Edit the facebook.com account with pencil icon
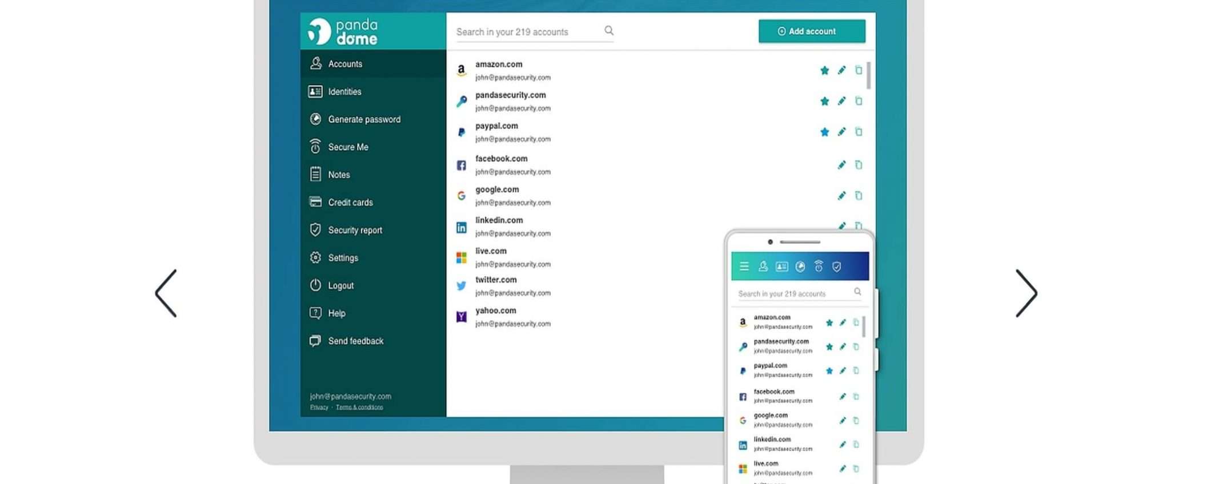 (x=841, y=165)
